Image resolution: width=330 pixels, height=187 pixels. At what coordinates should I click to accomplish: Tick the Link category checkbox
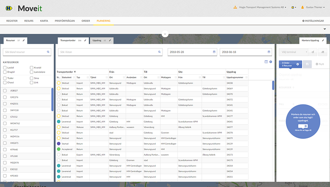coord(31,83)
